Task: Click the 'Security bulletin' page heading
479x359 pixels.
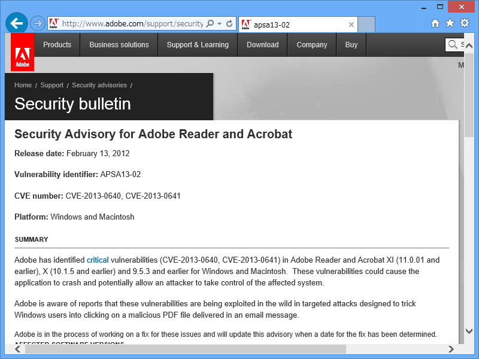Action: pyautogui.click(x=72, y=104)
